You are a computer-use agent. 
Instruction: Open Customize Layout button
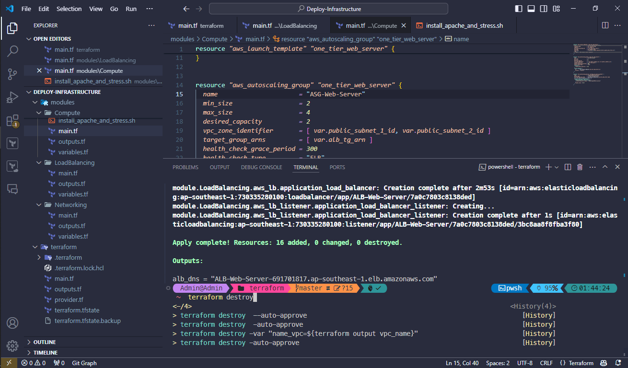(556, 9)
